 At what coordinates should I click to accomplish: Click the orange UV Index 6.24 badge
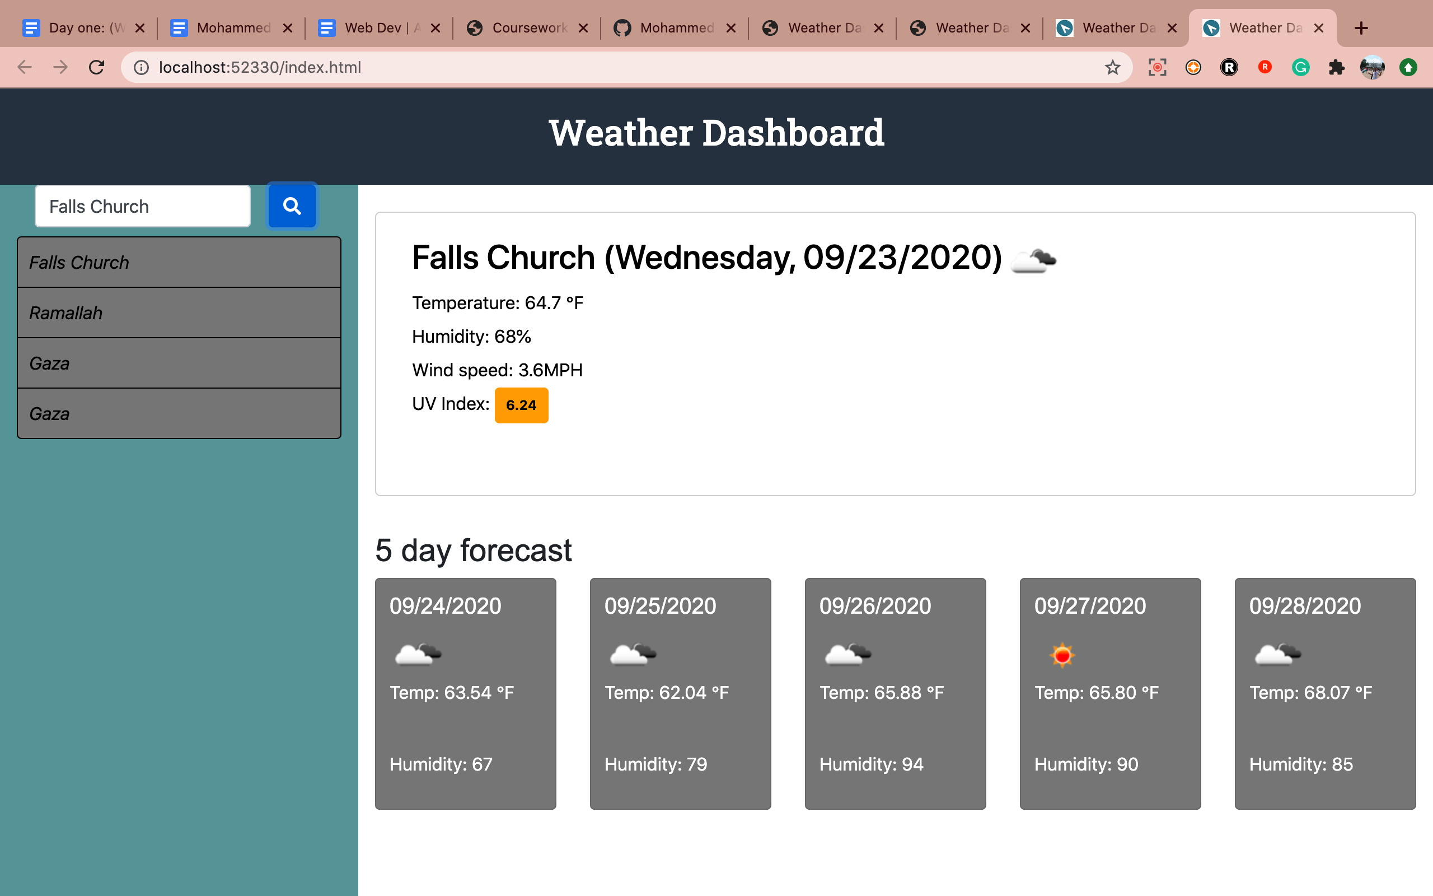[521, 405]
